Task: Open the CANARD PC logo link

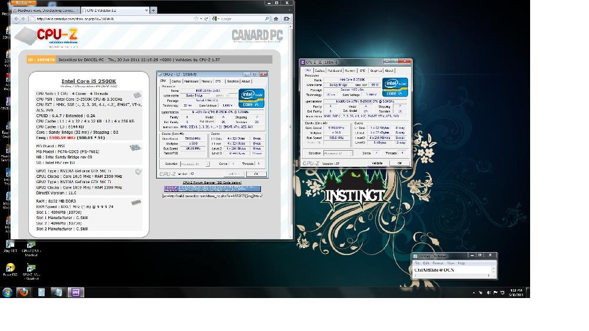Action: click(x=257, y=36)
